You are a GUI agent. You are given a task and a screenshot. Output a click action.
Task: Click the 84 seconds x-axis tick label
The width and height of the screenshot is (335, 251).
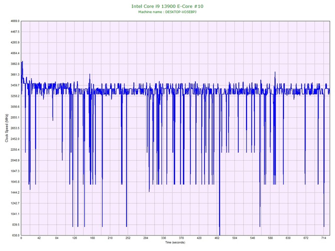coord(56,238)
